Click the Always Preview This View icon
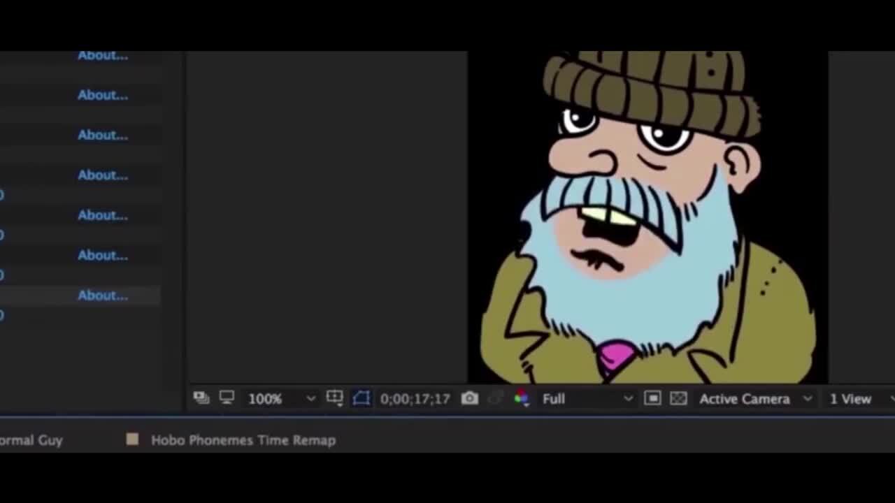 [x=201, y=398]
